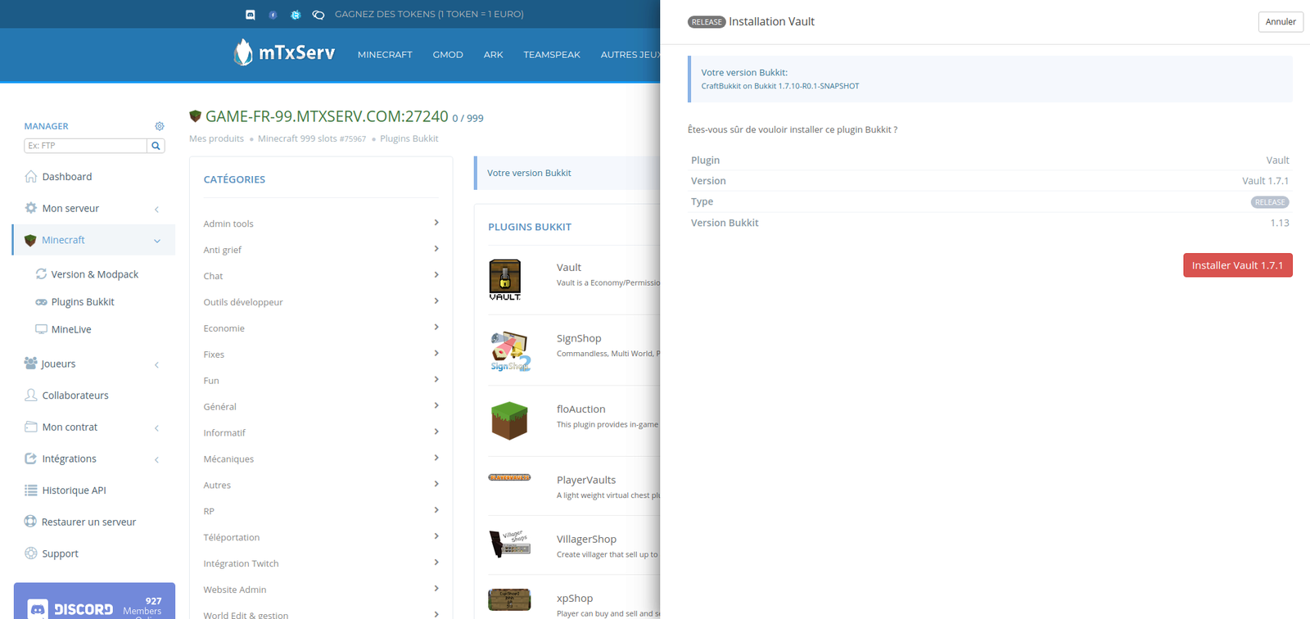The width and height of the screenshot is (1310, 619).
Task: Open the MINECRAFT nav menu
Action: tap(385, 55)
